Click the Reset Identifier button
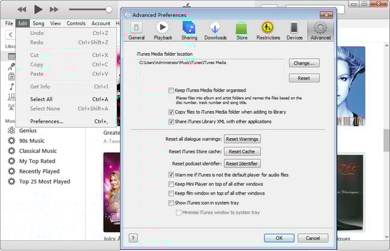This screenshot has width=390, height=251. pos(242,164)
